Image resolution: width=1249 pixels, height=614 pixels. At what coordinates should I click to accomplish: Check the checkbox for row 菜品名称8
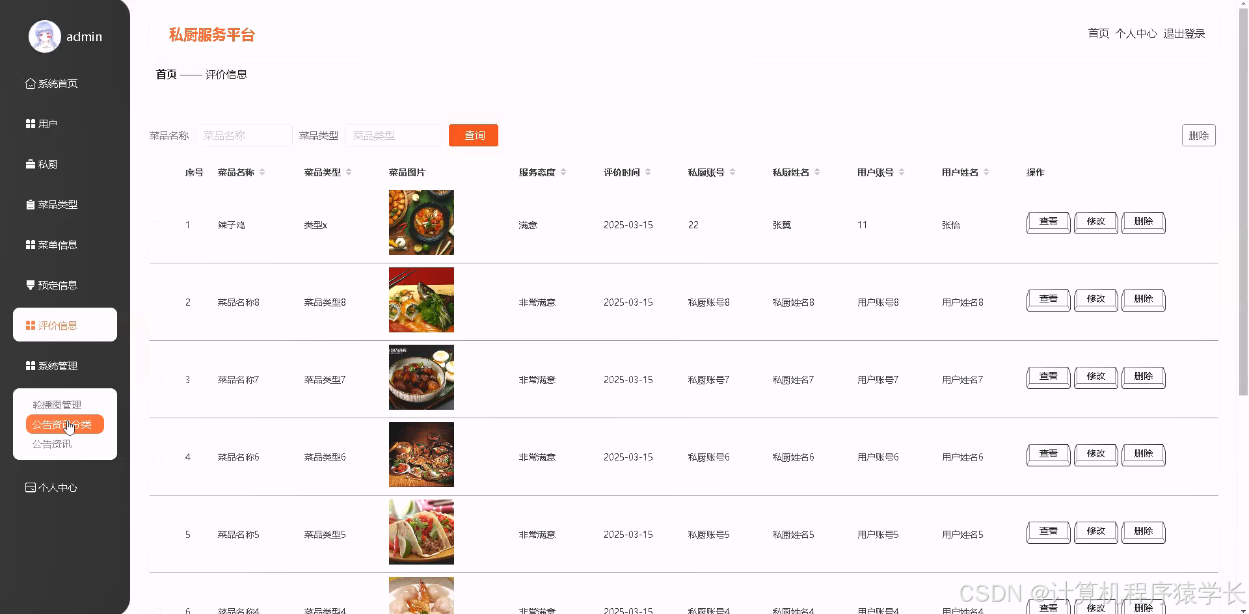pos(157,303)
